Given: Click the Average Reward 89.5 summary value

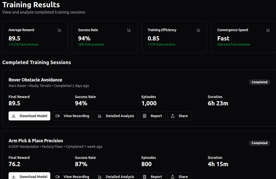Looking at the screenshot, I should [14, 38].
